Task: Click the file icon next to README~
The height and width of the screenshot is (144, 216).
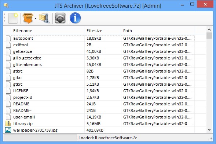Action: [8, 110]
